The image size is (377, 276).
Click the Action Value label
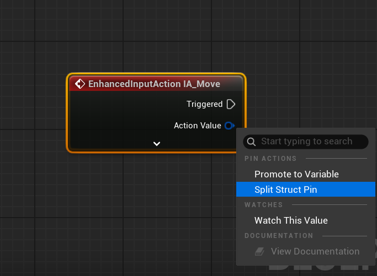(198, 126)
